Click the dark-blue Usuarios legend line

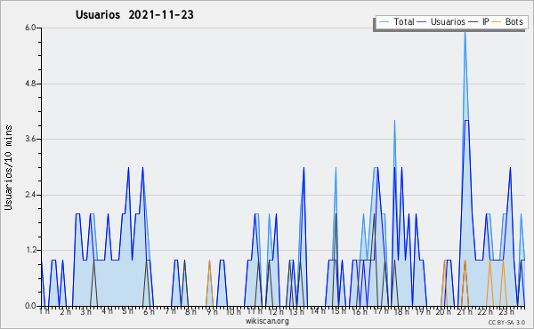point(422,22)
